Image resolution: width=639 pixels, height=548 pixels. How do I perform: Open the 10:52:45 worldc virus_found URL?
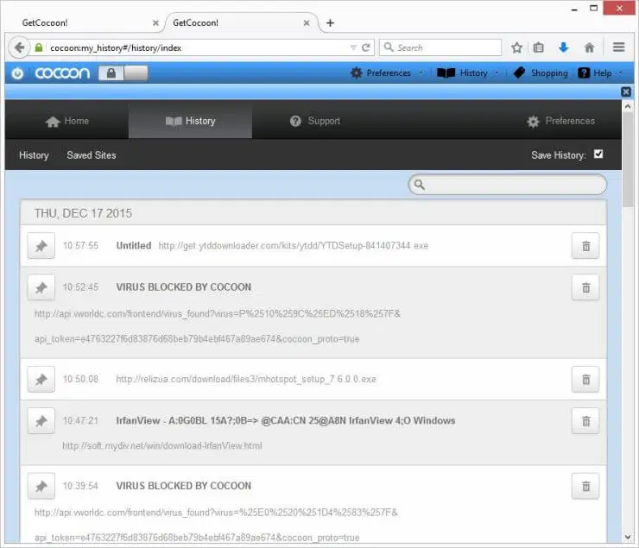pos(218,326)
